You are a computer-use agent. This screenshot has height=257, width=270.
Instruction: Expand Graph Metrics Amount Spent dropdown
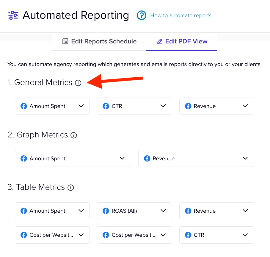coord(73,159)
